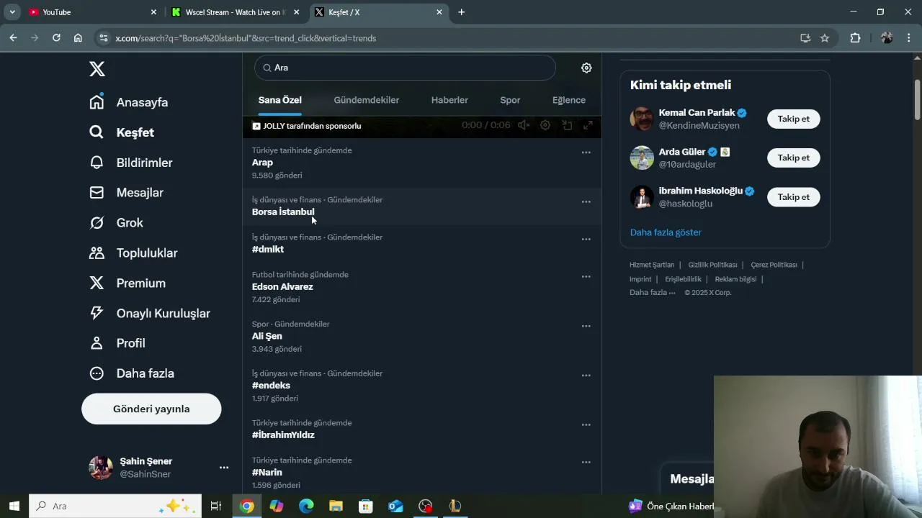Image resolution: width=922 pixels, height=518 pixels.
Task: Open more options for Edson Alvarez trend
Action: 586,277
